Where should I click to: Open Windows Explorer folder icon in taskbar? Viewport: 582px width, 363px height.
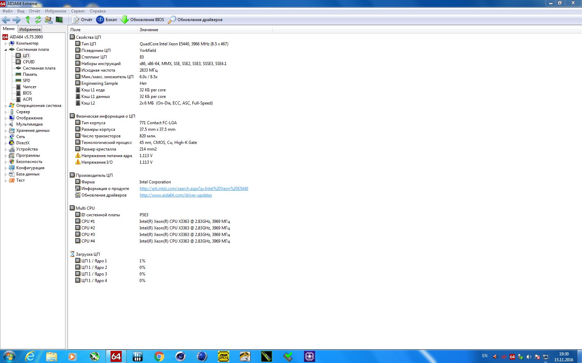pyautogui.click(x=52, y=356)
